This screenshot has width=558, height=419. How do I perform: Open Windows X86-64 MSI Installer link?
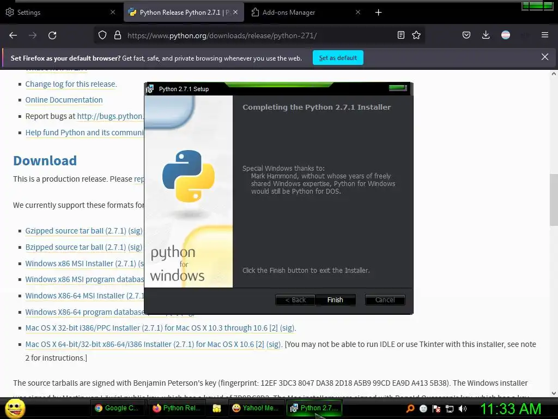[x=84, y=296]
